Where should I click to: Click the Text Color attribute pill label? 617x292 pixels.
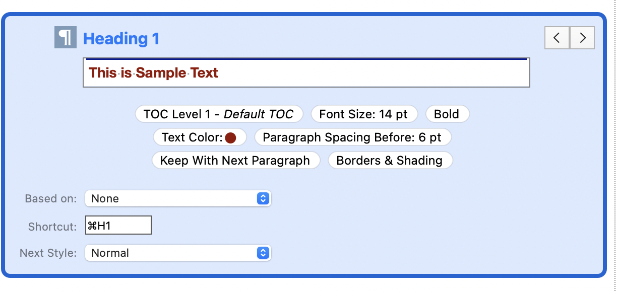[x=192, y=137]
